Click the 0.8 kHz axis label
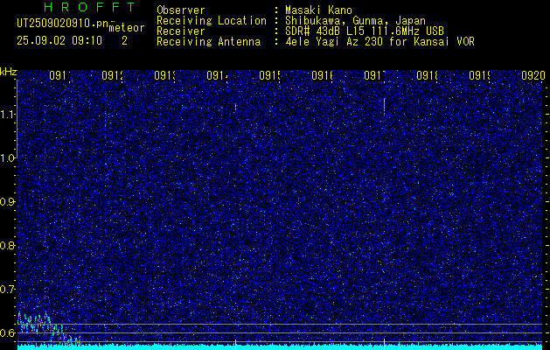The image size is (550, 350). click(8, 245)
